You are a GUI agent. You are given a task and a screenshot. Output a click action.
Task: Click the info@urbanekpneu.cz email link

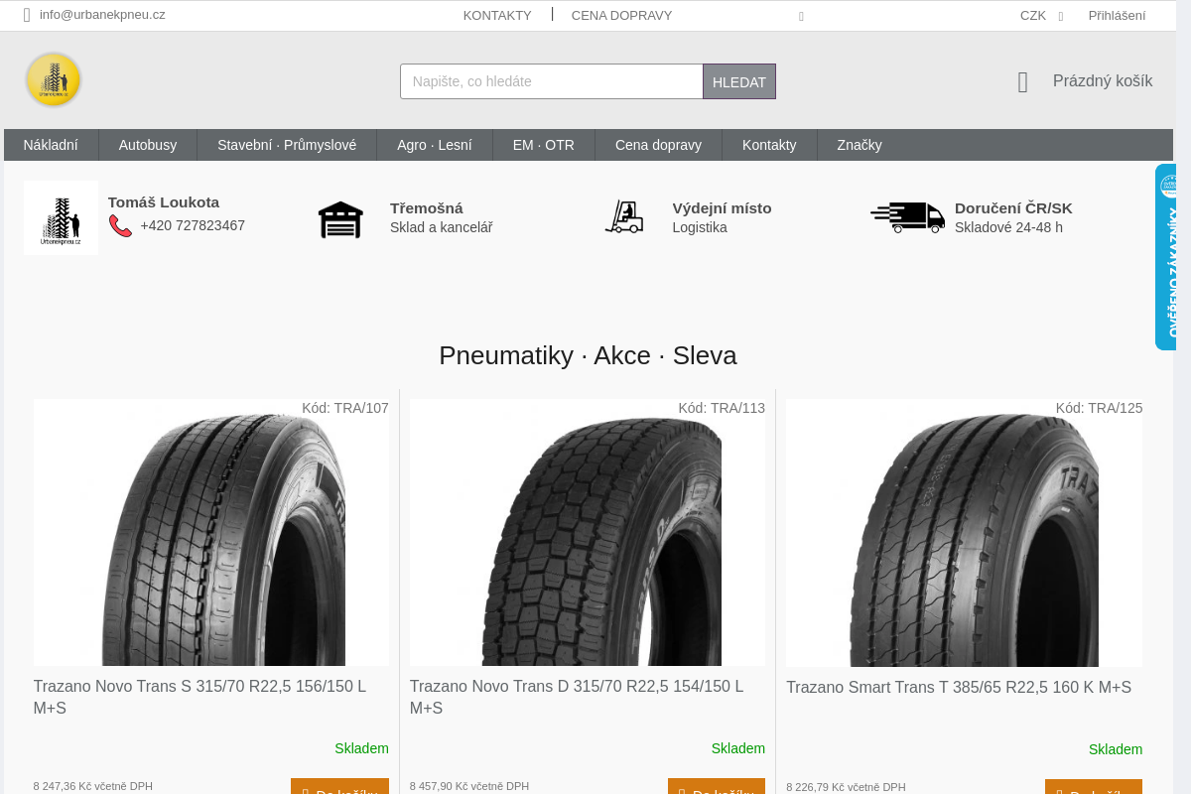click(x=102, y=15)
